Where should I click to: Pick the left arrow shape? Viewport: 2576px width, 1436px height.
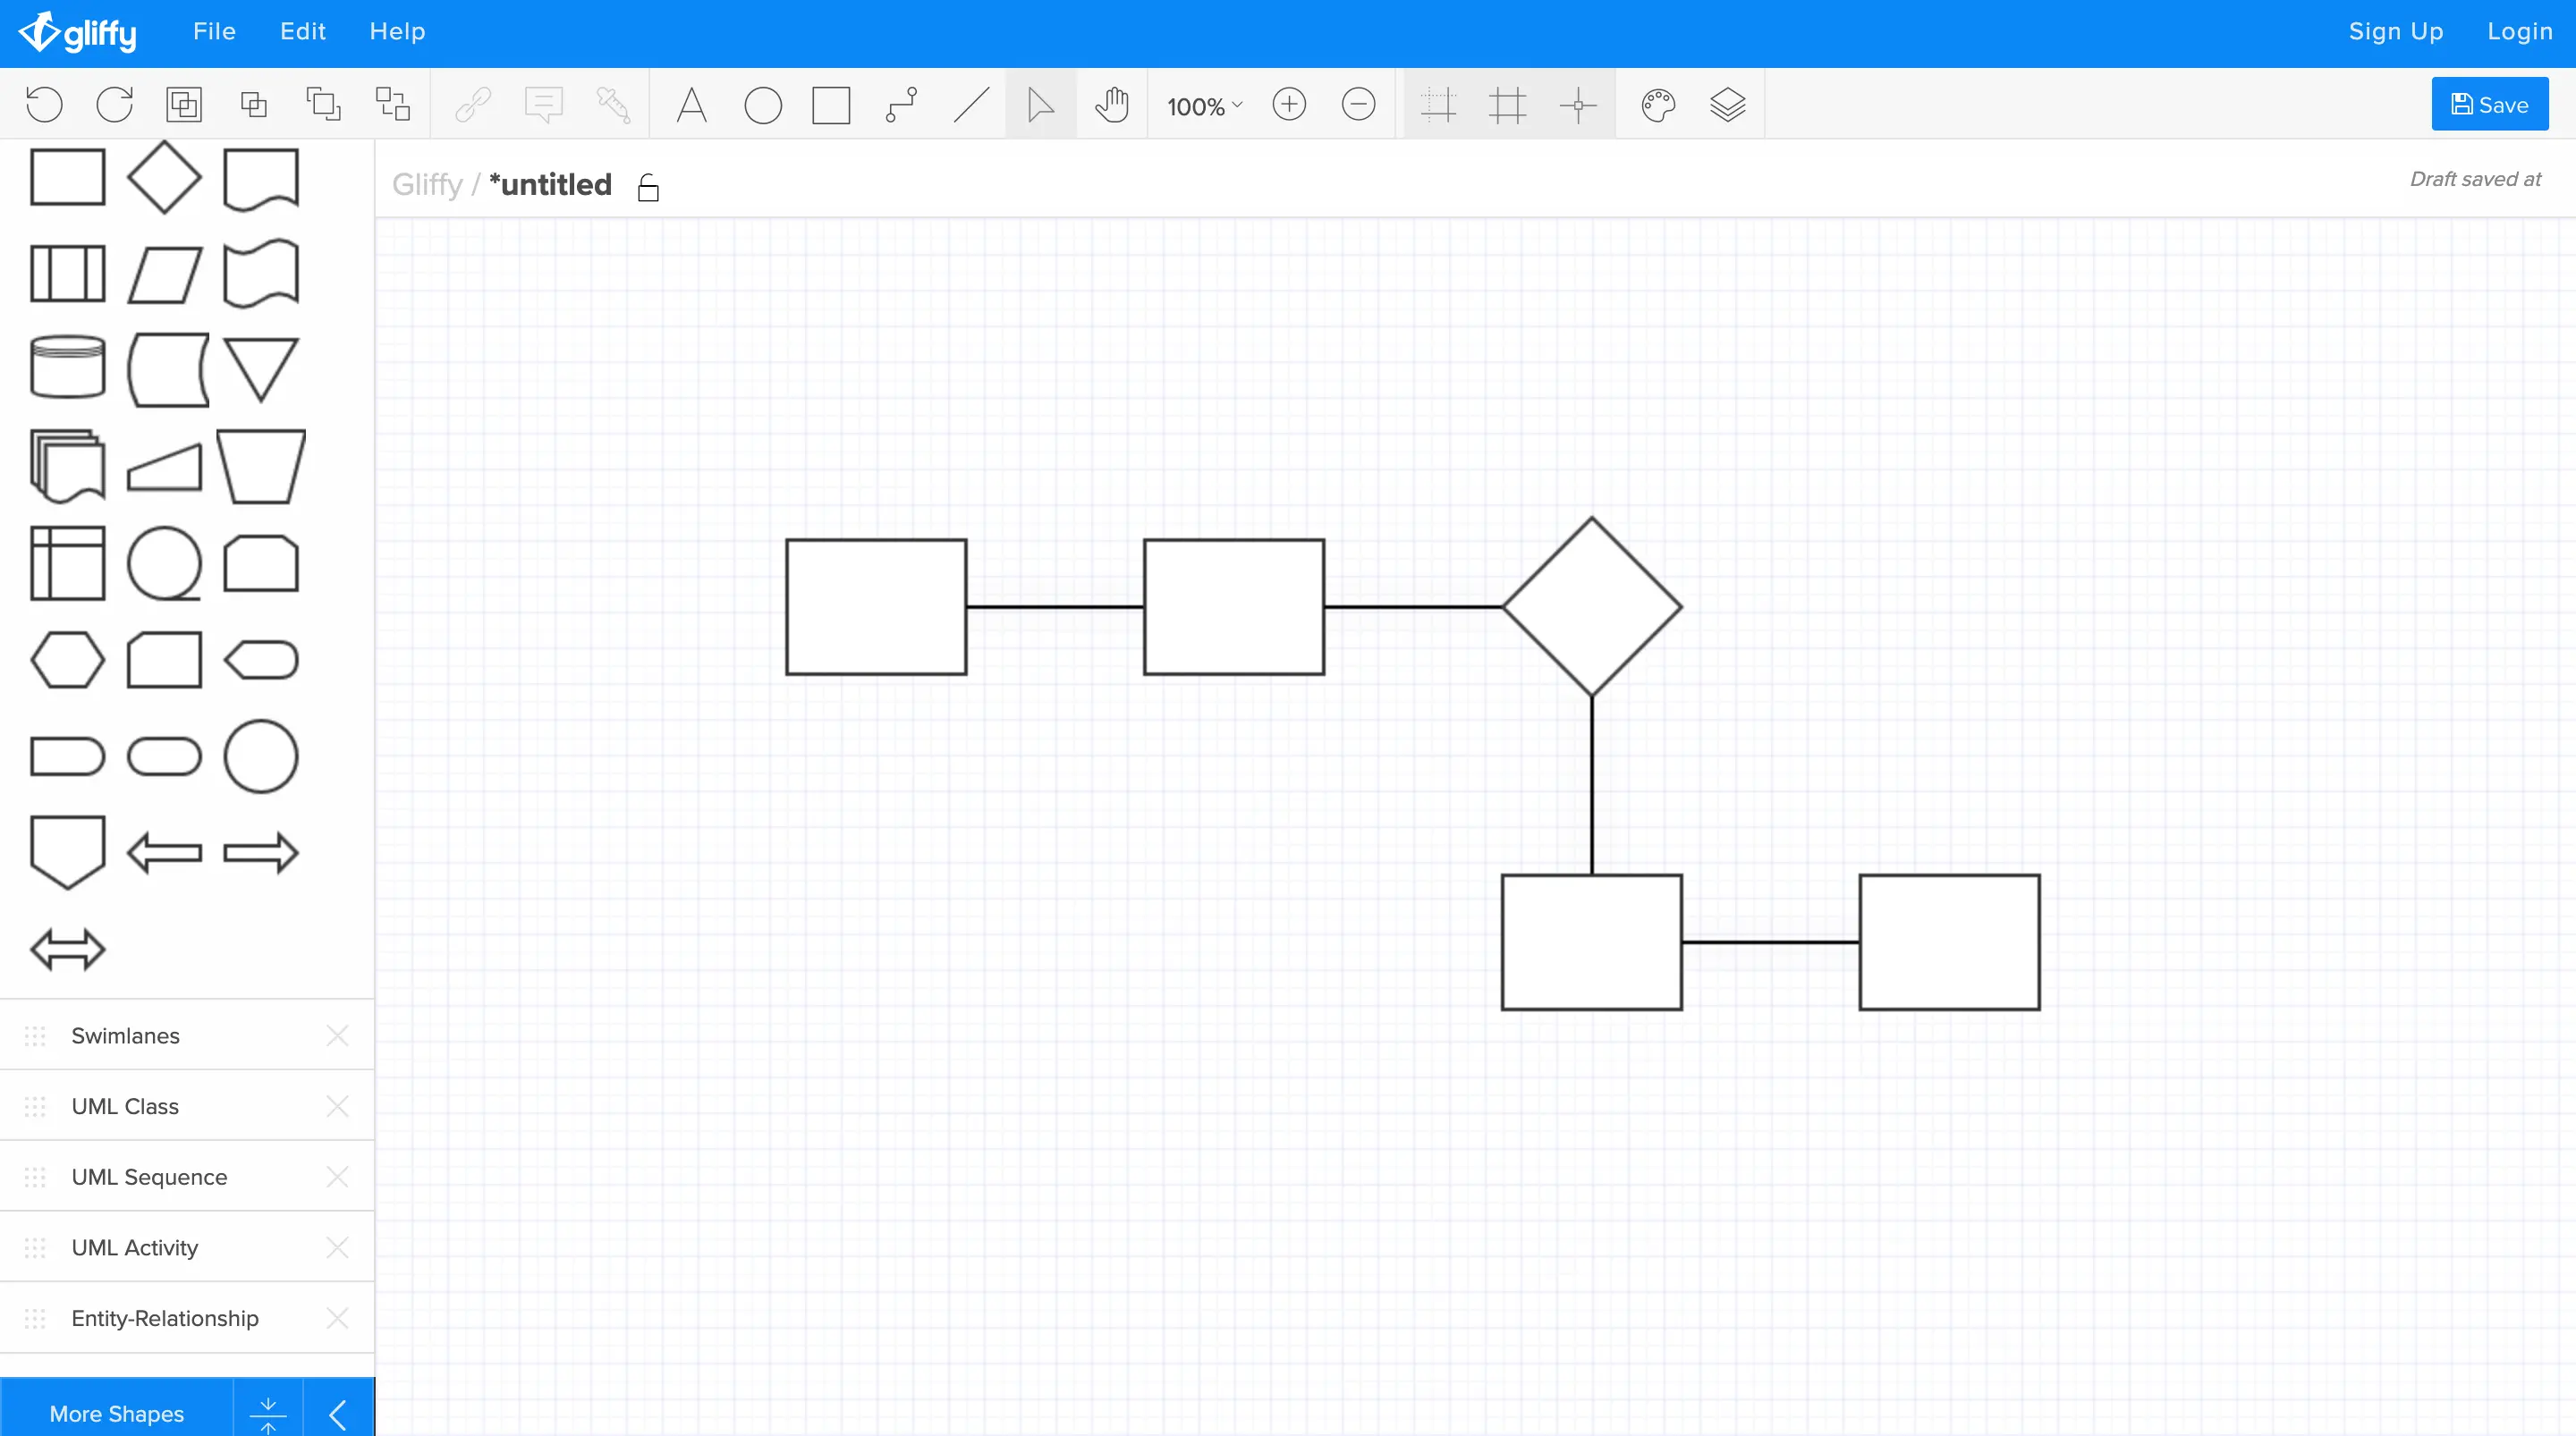(164, 853)
